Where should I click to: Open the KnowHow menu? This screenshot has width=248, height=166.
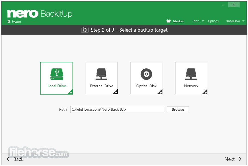pyautogui.click(x=233, y=21)
